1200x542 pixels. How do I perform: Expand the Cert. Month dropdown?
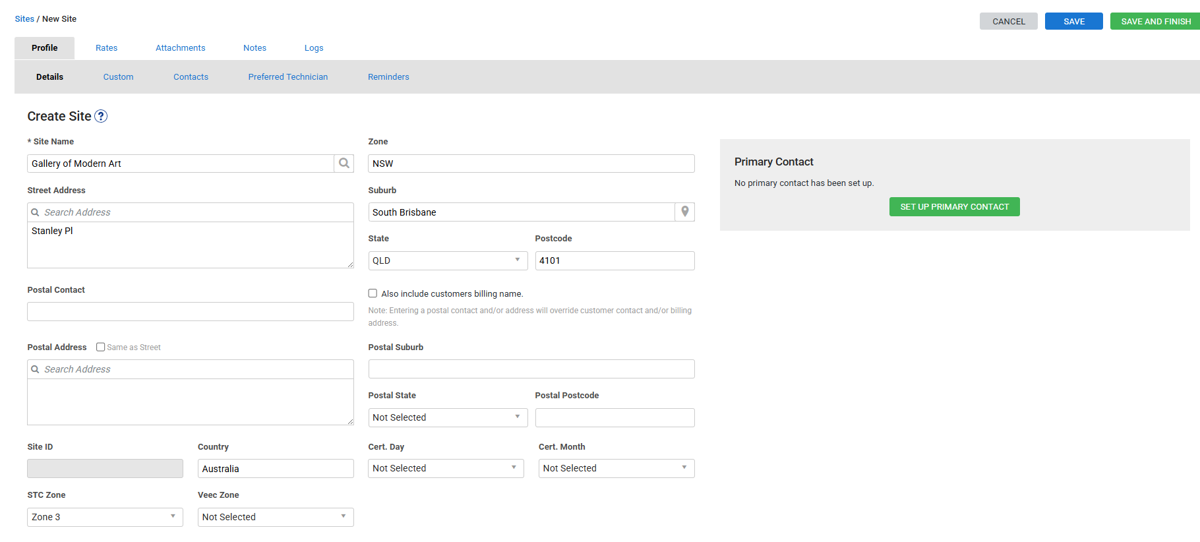pyautogui.click(x=616, y=468)
